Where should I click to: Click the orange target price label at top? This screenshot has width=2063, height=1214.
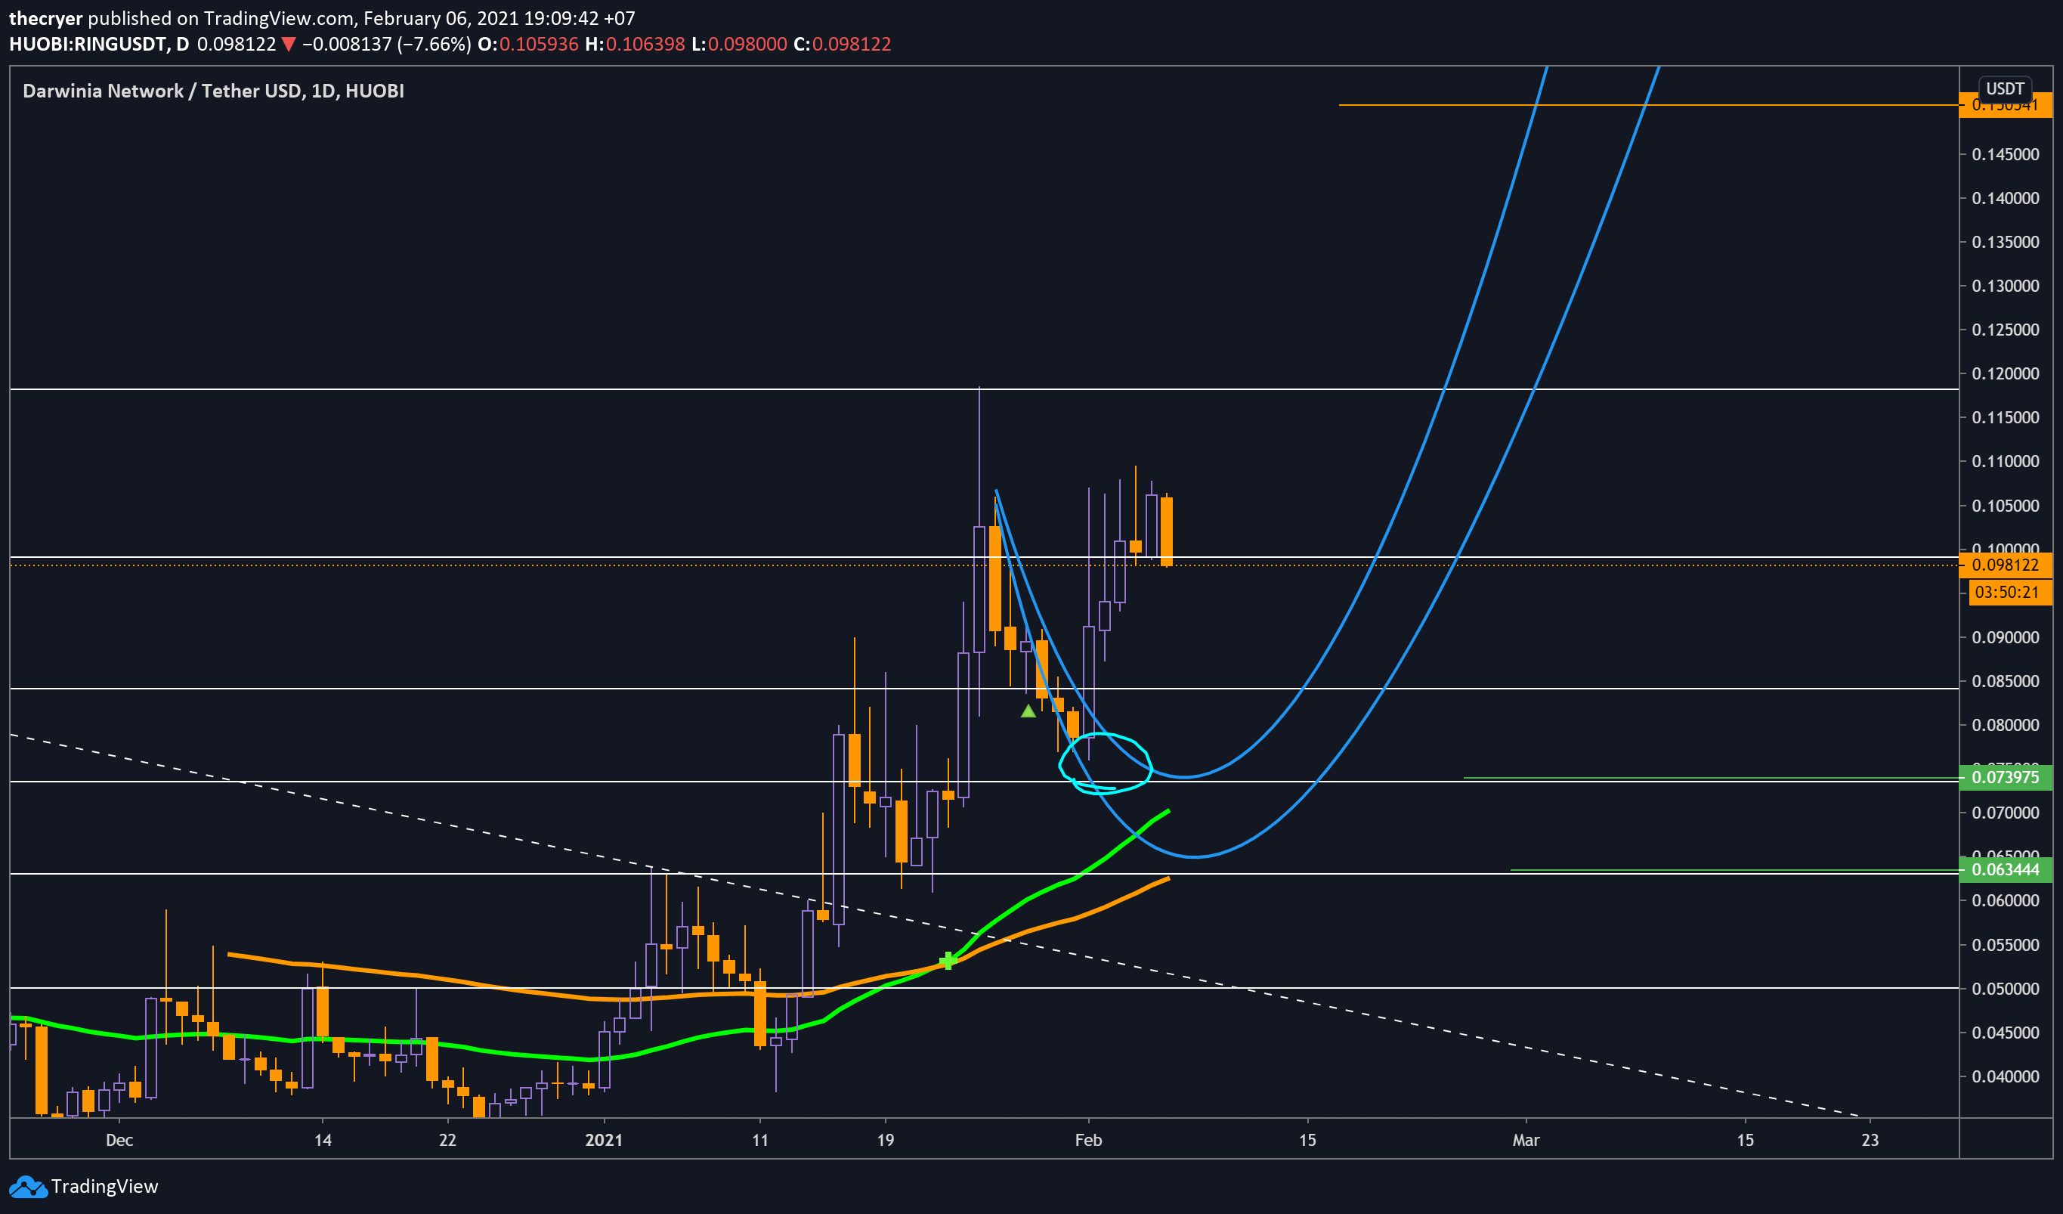click(2006, 105)
